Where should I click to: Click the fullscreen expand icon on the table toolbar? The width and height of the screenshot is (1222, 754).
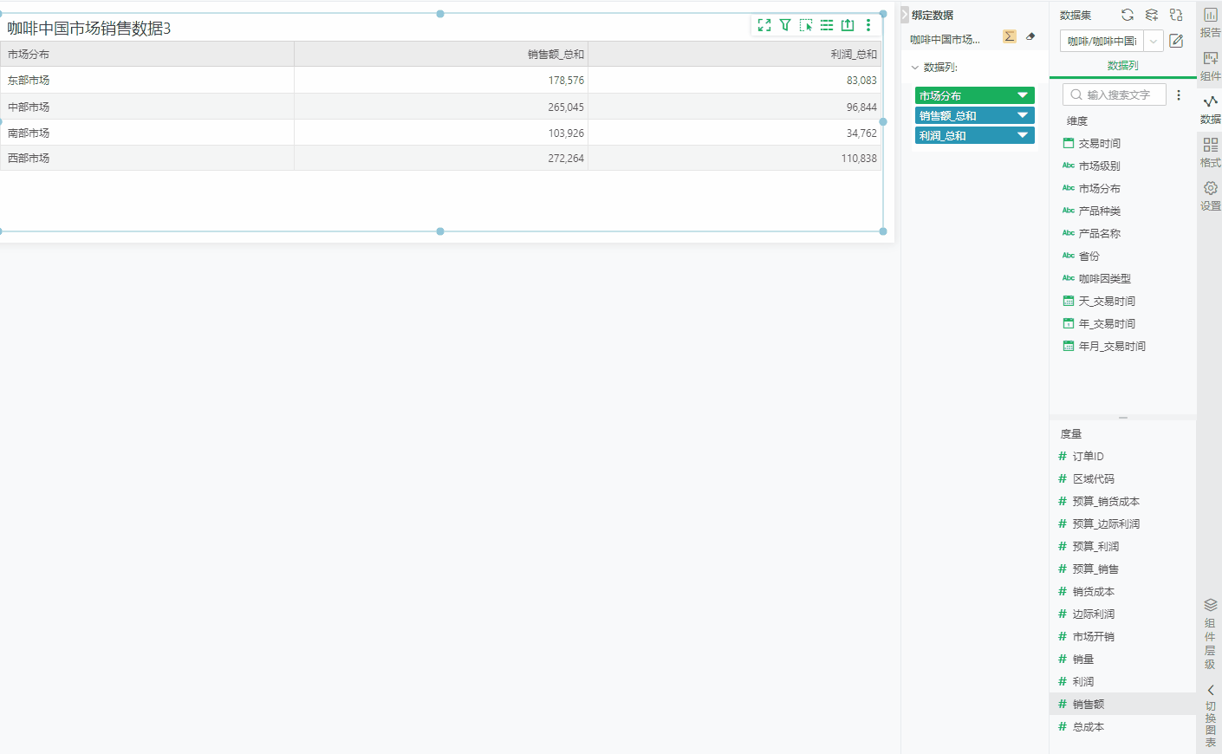(x=764, y=25)
